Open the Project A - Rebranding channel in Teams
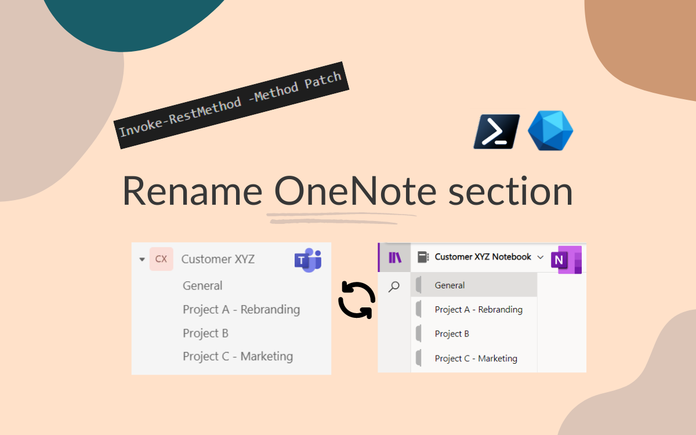Viewport: 696px width, 435px height. coord(241,309)
